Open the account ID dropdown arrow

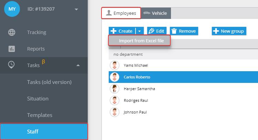[76, 9]
